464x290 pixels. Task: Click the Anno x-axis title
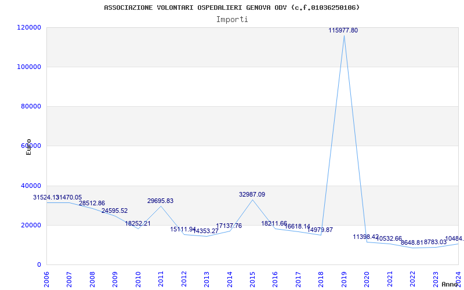[x=450, y=284]
